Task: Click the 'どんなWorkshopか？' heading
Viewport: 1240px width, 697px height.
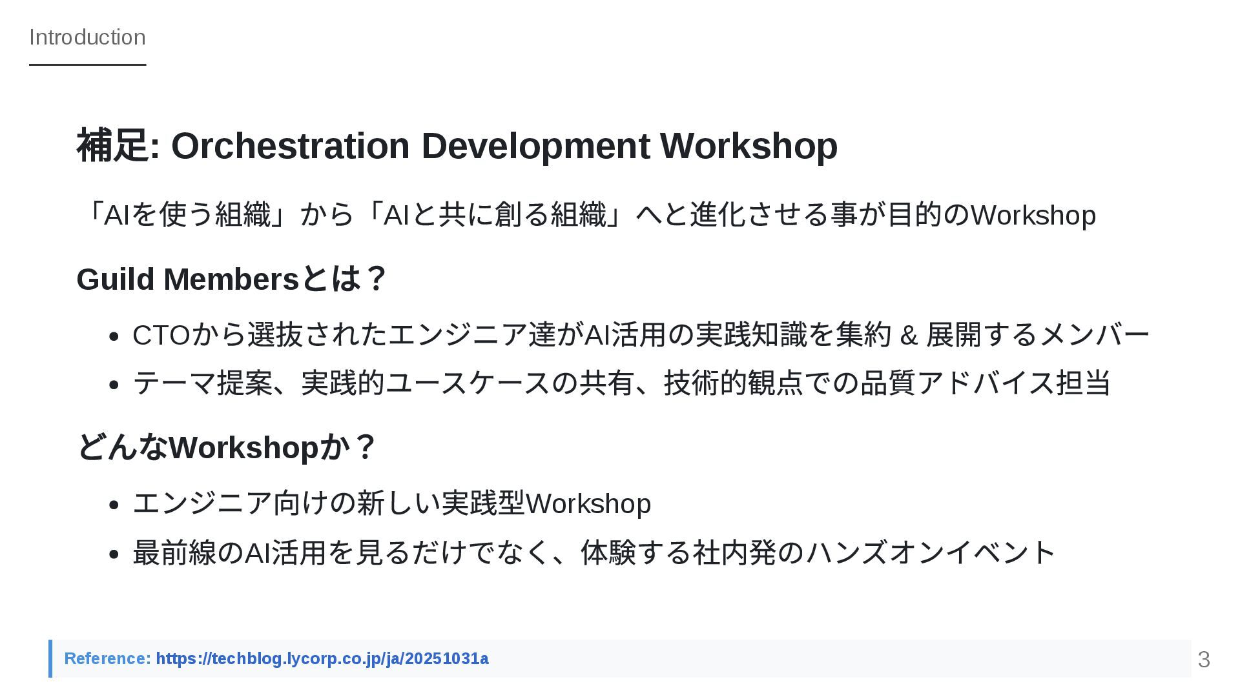Action: [227, 447]
